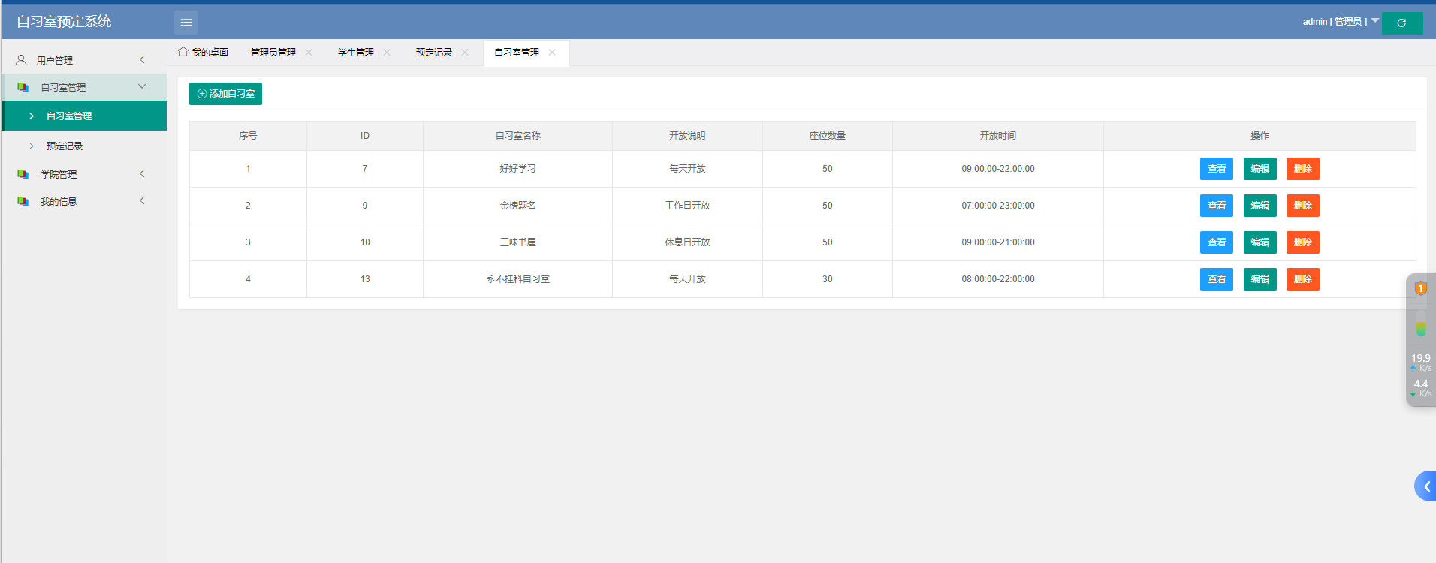Screen dimensions: 1436x563
Task: Close the 自习室管理 tab
Action: tap(552, 52)
